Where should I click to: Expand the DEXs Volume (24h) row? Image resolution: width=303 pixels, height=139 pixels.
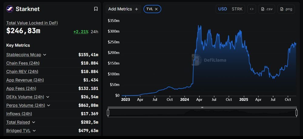(x=48, y=97)
